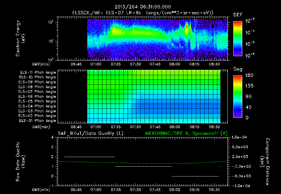The image size is (281, 194).
Task: Select the 10^-4 DEF scale value
Action: (250, 32)
